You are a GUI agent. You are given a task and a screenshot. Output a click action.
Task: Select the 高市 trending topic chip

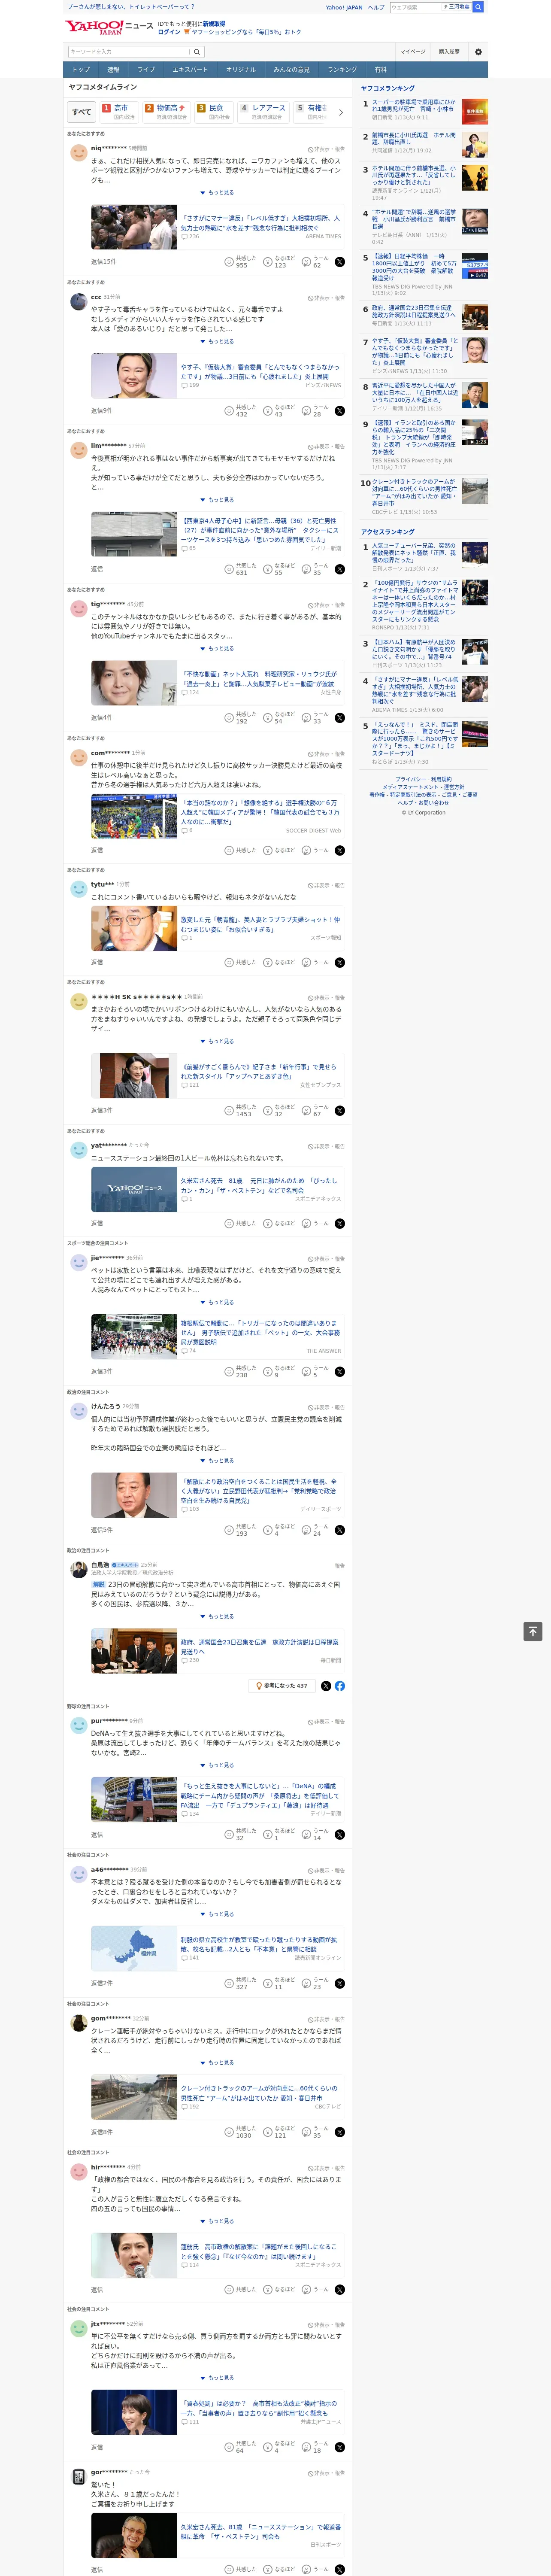(119, 112)
